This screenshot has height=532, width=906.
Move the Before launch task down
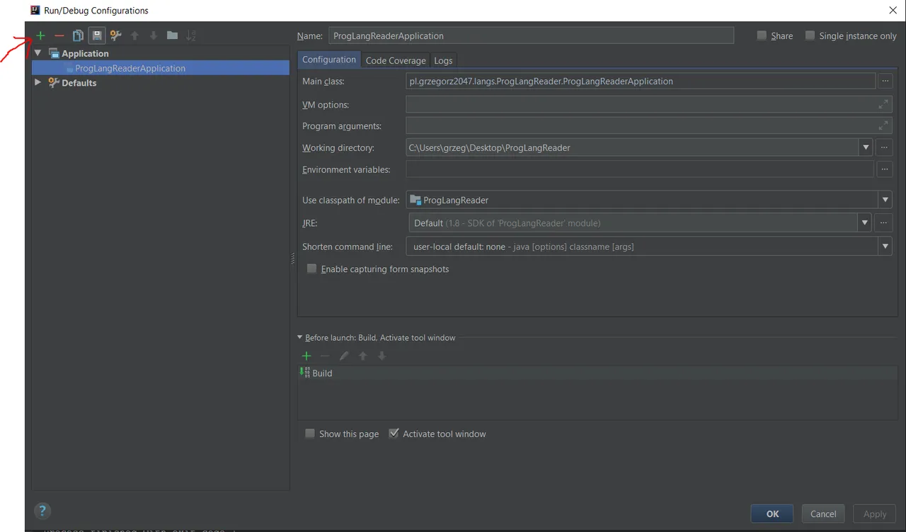382,356
